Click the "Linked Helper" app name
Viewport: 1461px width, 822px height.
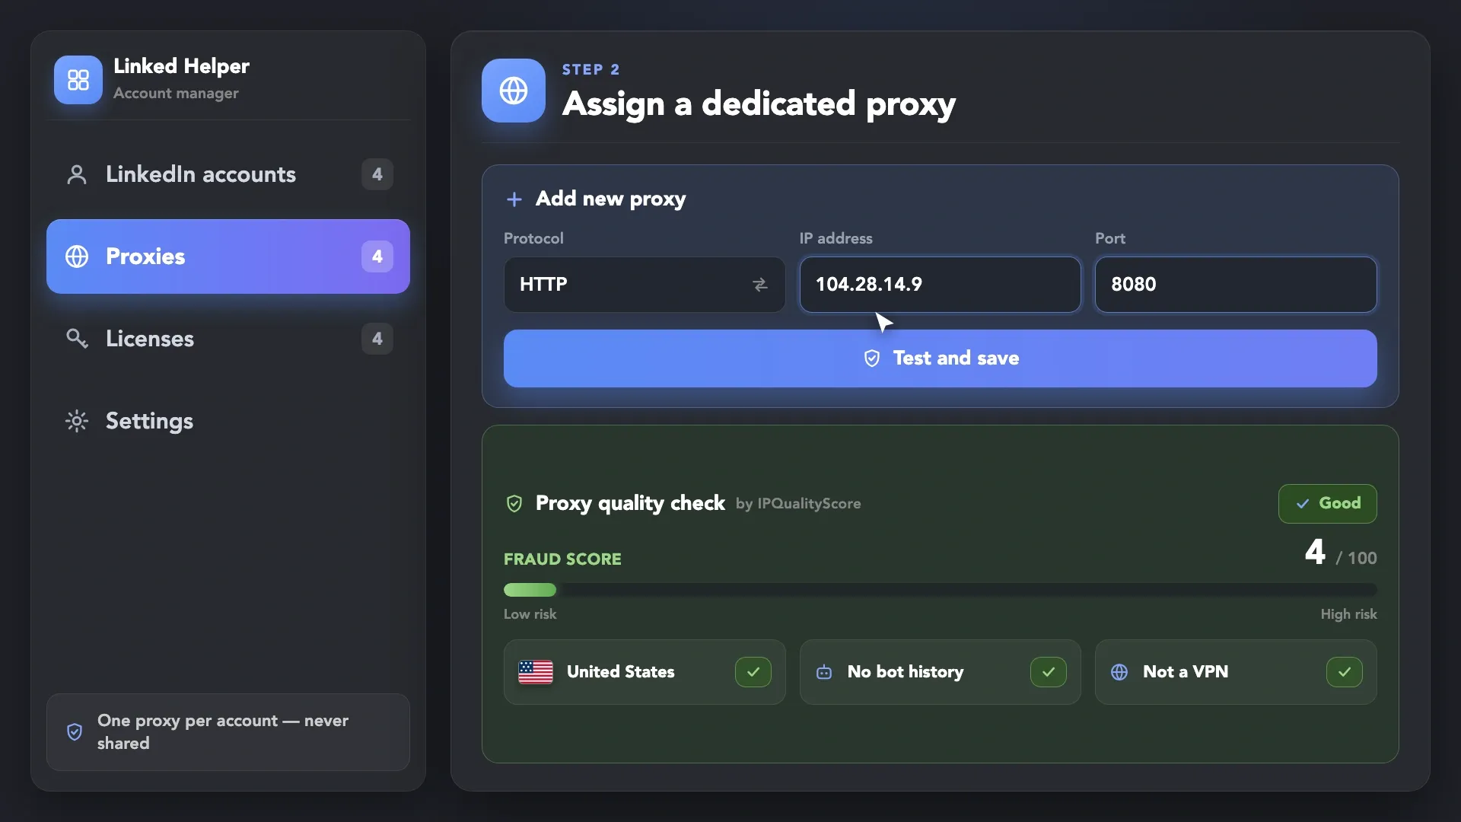181,67
